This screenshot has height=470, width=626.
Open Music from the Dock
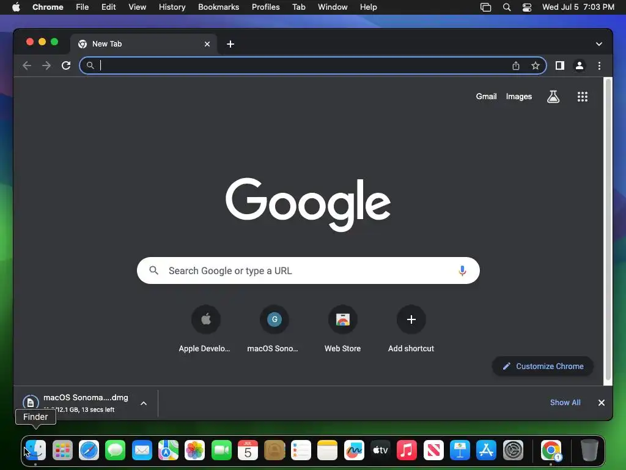(407, 450)
